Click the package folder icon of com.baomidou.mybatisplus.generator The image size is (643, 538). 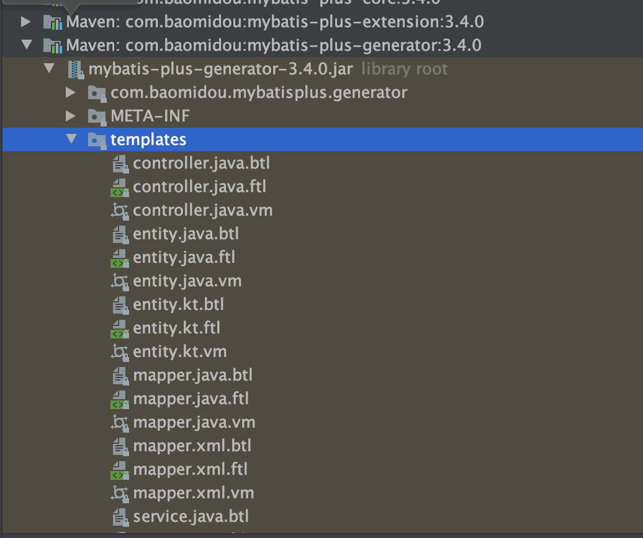(x=97, y=94)
